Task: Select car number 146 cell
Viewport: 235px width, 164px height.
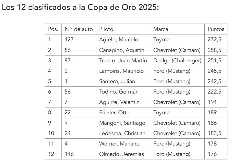Action: 79,154
